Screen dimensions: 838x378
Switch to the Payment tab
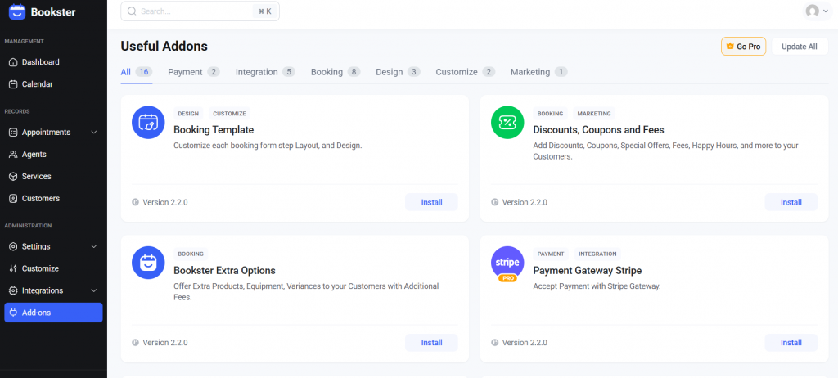point(194,72)
